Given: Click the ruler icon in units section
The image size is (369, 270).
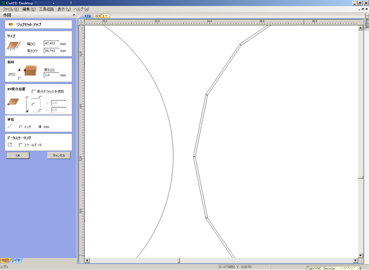Looking at the screenshot, I should [10, 126].
